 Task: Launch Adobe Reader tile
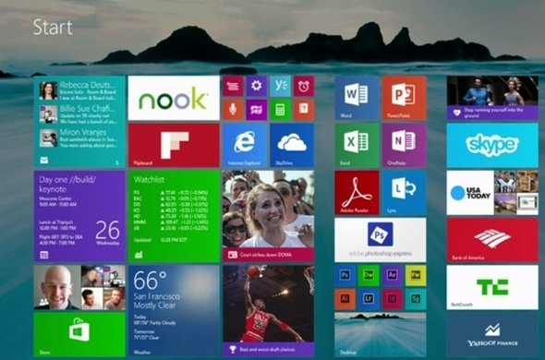[357, 193]
